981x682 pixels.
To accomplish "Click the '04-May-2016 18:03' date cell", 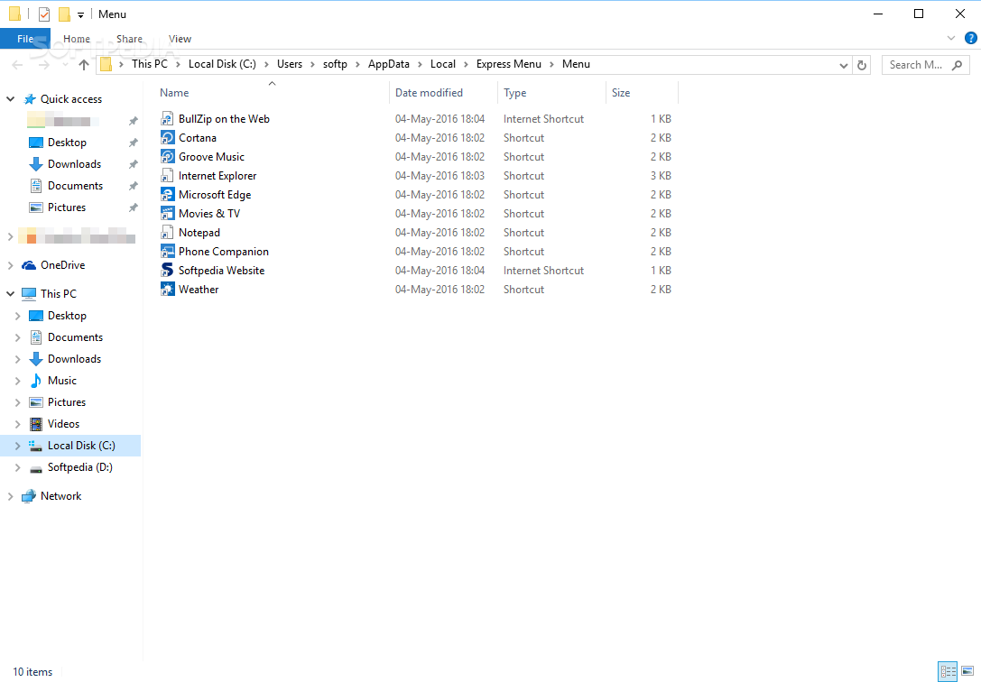I will tap(440, 176).
